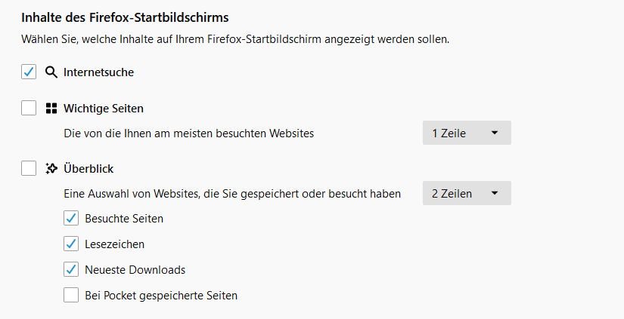Open the "1 Zeile" dropdown
624x319 pixels.
(x=466, y=133)
